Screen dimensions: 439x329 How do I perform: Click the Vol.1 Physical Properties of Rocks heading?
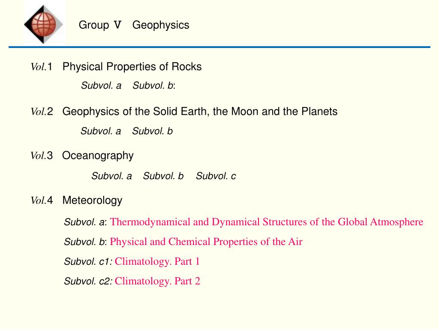coord(116,66)
